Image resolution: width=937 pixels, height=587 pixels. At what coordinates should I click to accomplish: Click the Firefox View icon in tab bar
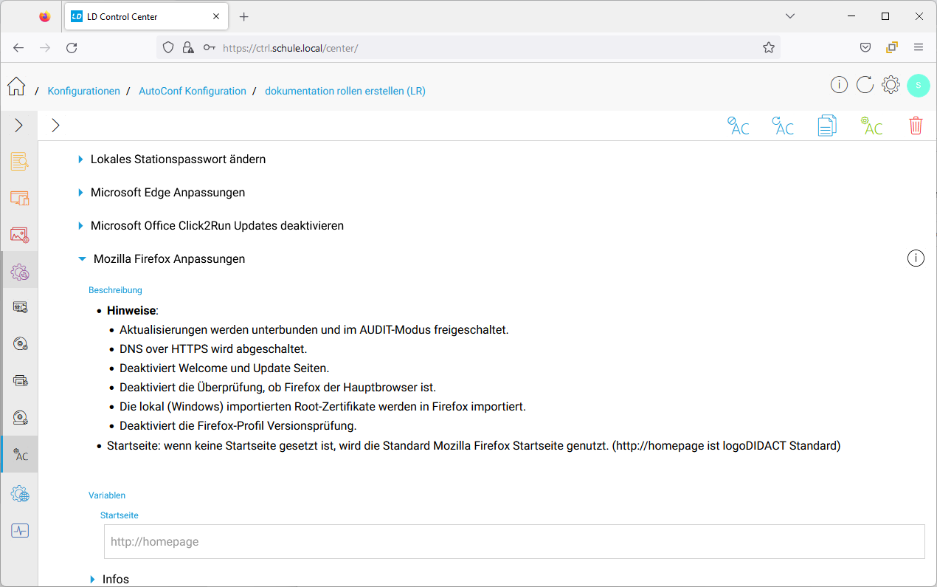coord(45,16)
